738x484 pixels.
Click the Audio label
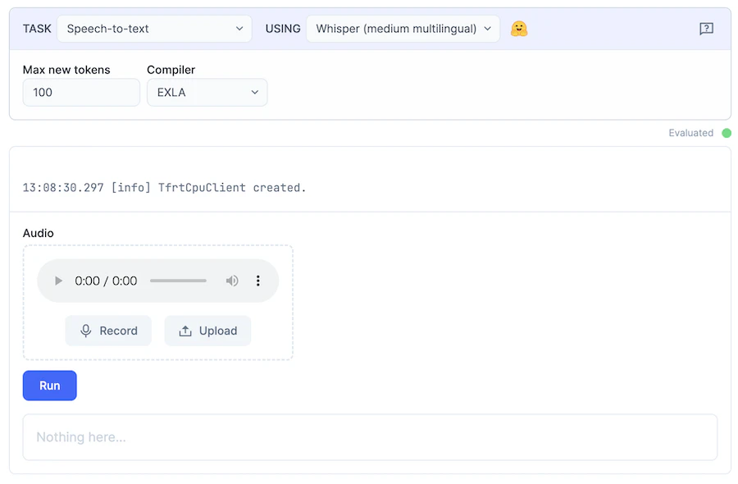click(x=38, y=233)
